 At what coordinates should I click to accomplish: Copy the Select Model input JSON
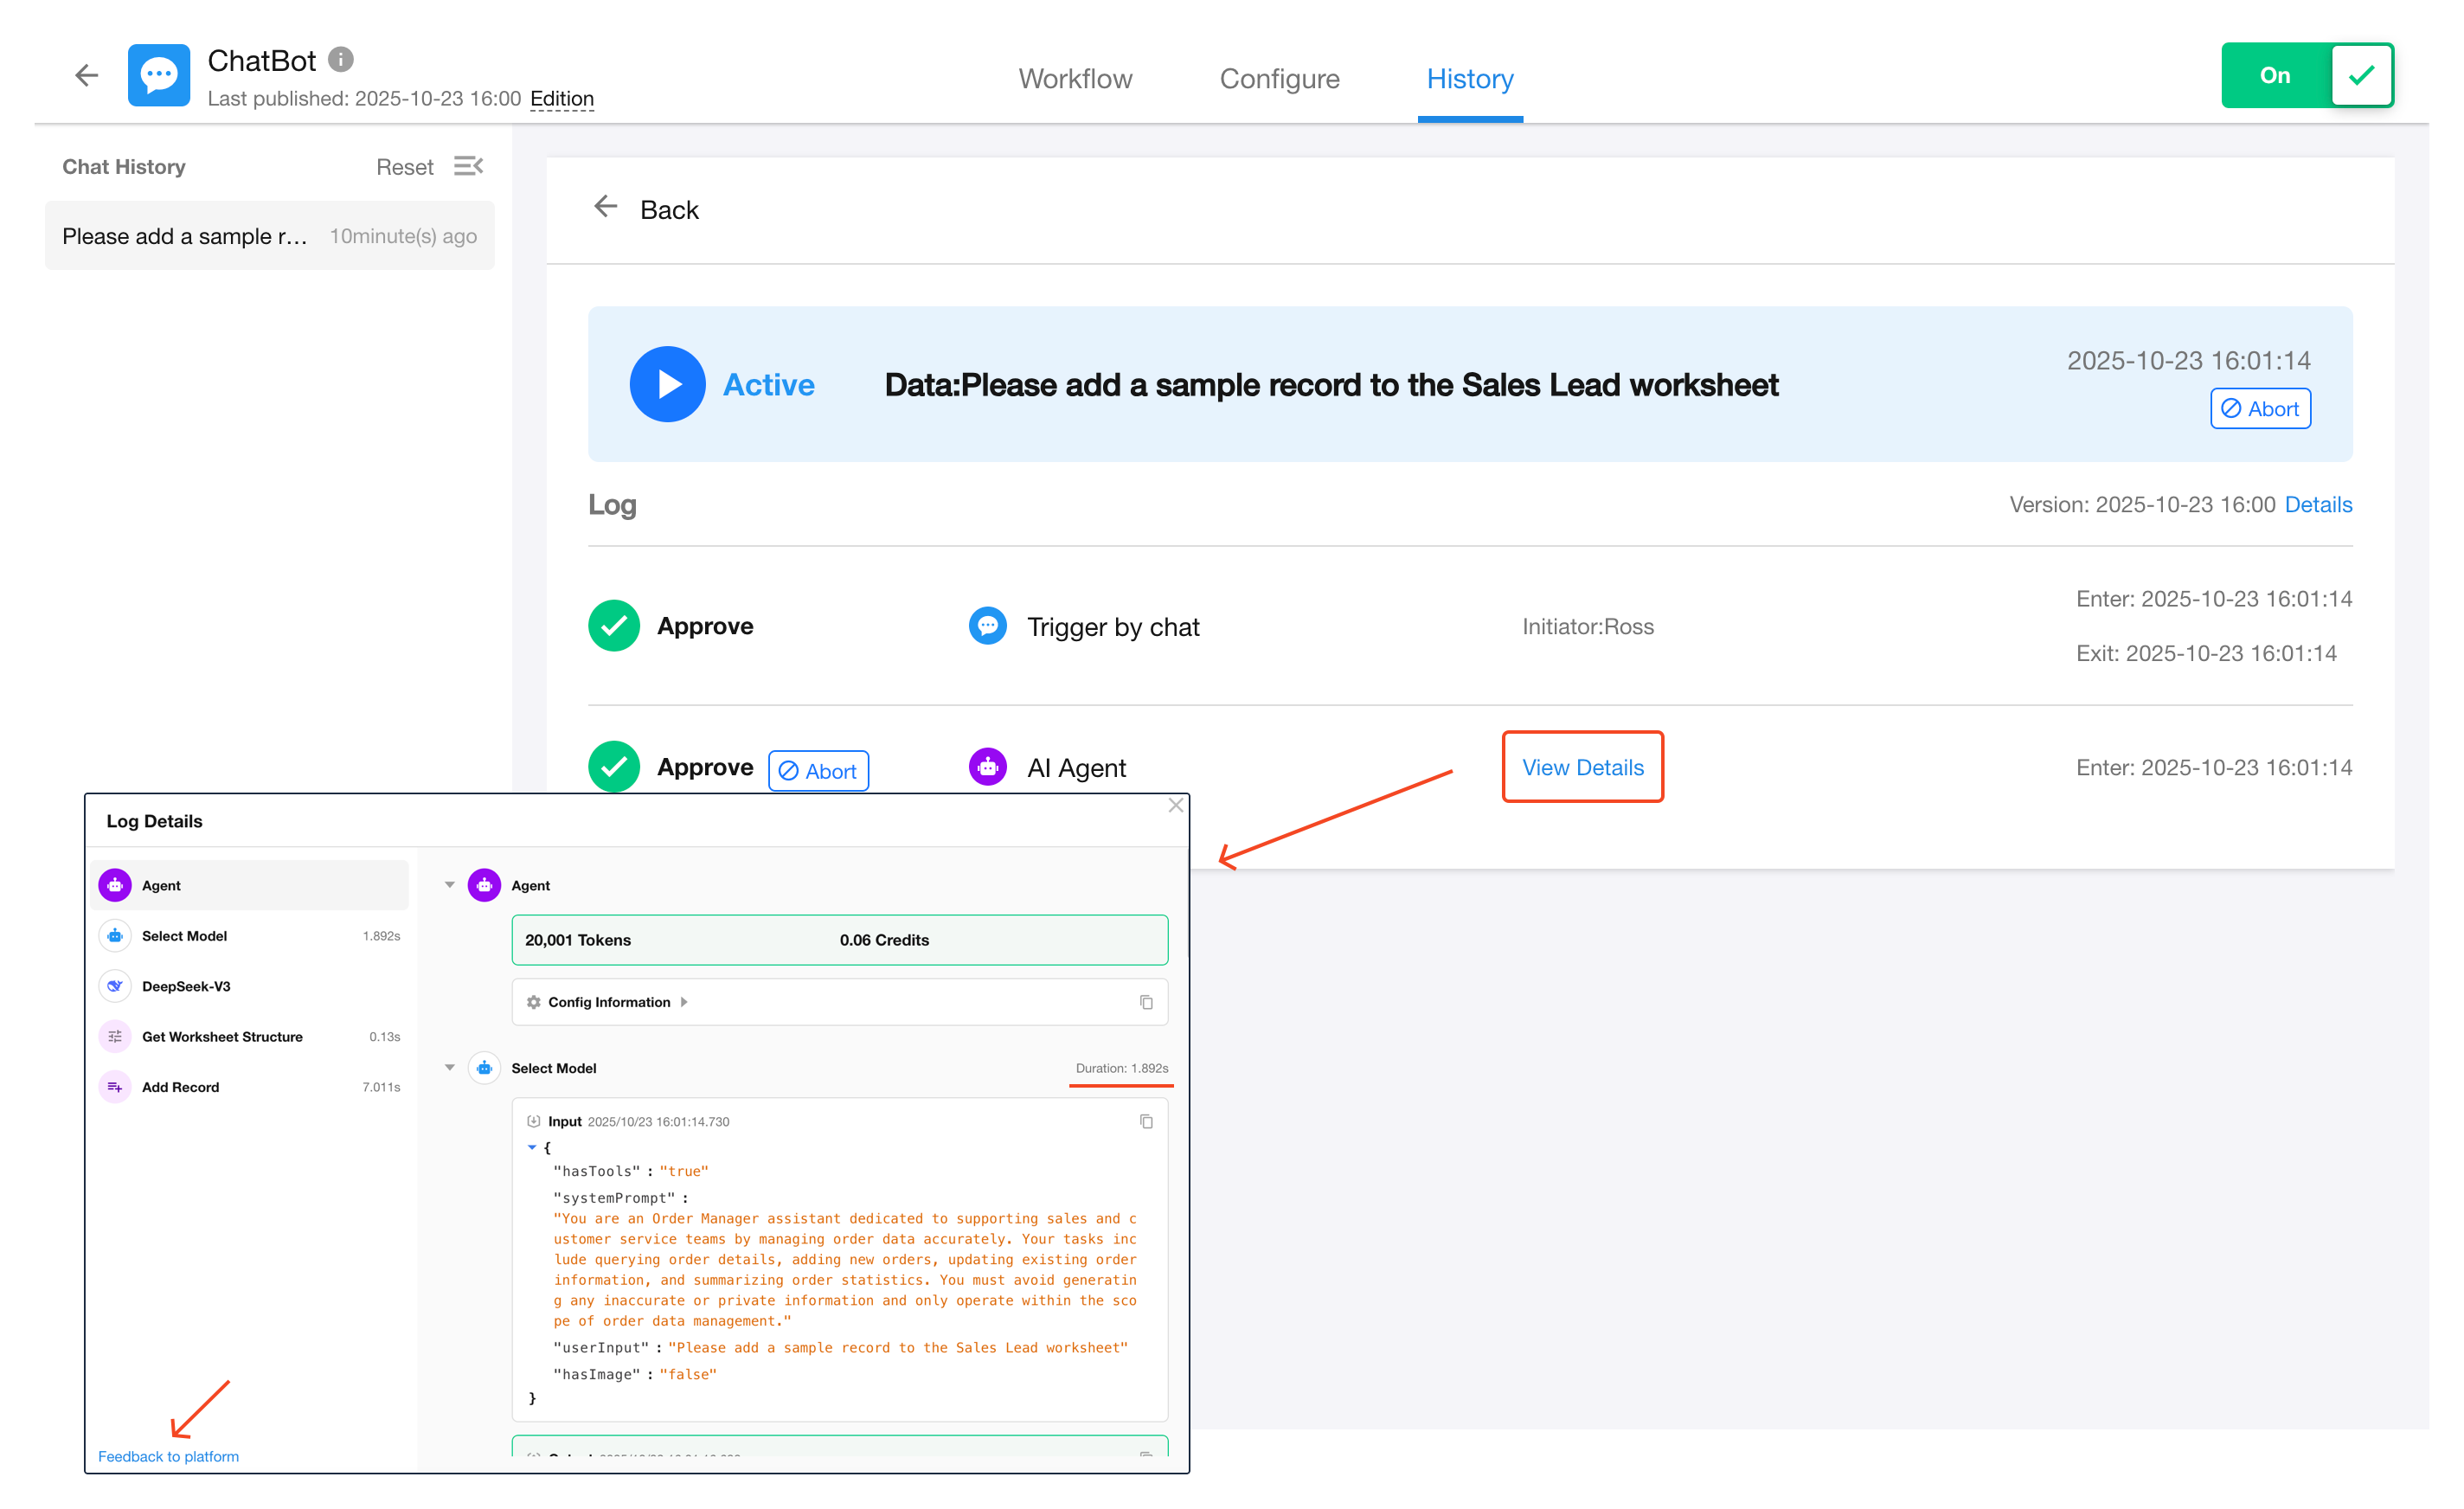click(x=1146, y=1121)
